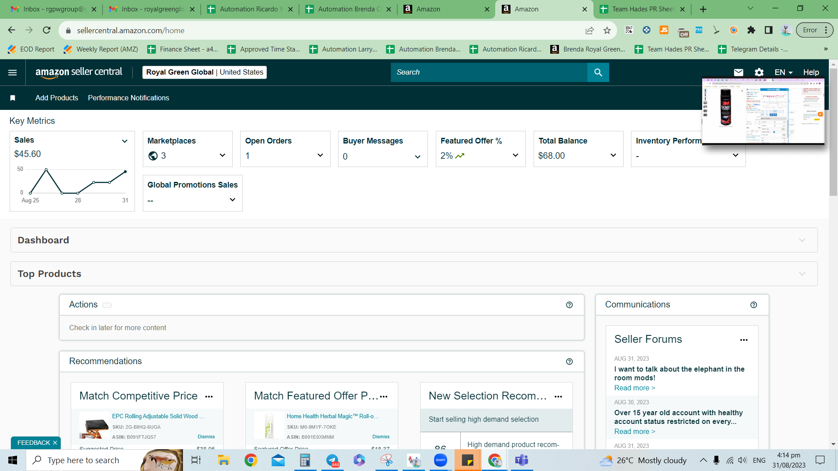
Task: Click the bookmark flag icon beside Add Products
Action: [x=13, y=98]
